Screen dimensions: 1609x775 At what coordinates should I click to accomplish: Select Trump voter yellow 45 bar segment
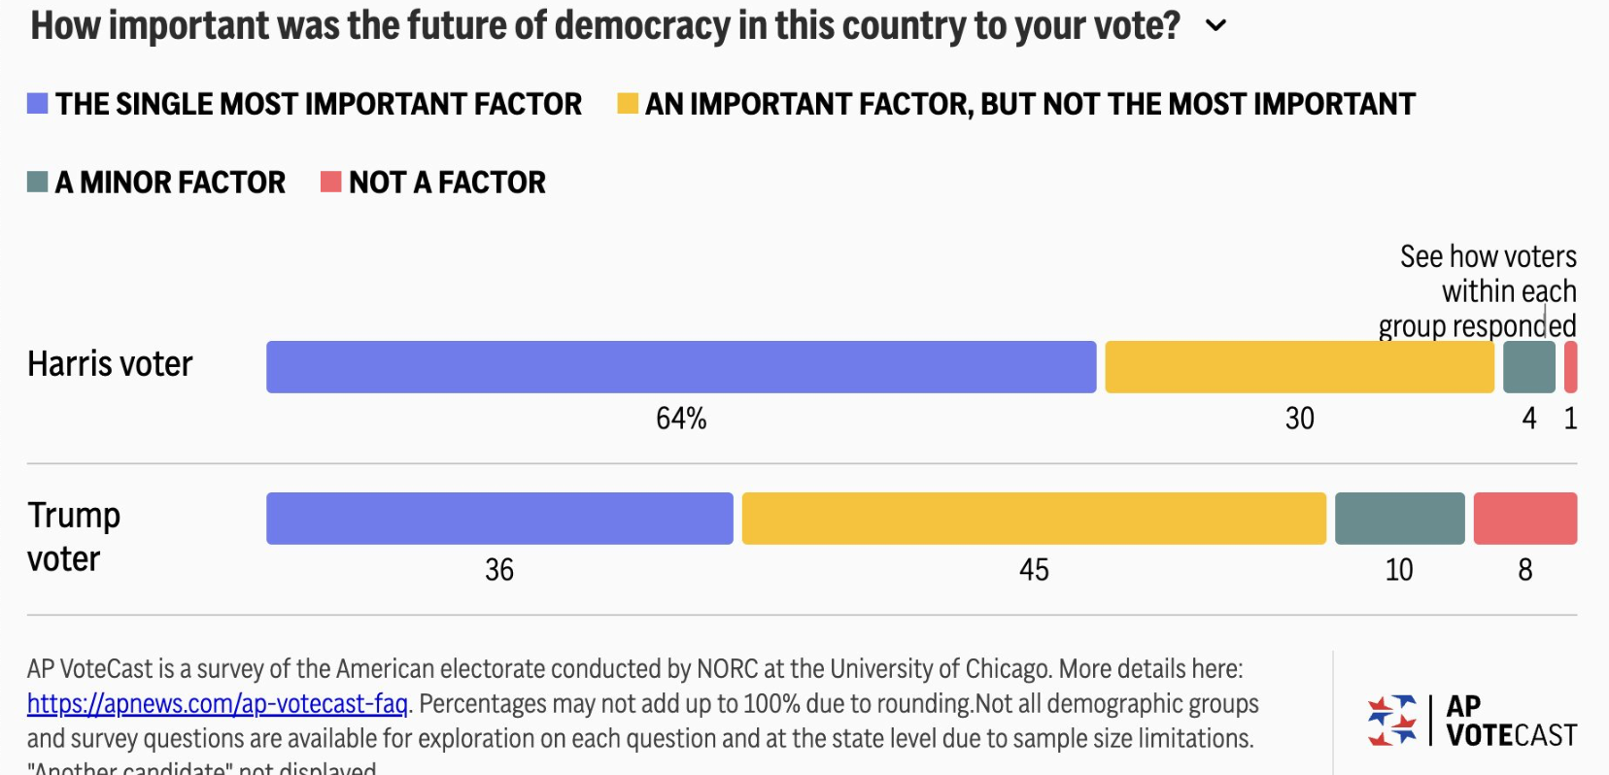pyautogui.click(x=1034, y=519)
